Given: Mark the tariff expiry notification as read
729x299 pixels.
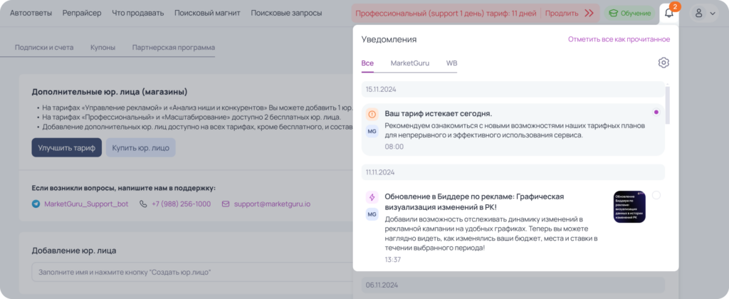Looking at the screenshot, I should click(x=656, y=112).
